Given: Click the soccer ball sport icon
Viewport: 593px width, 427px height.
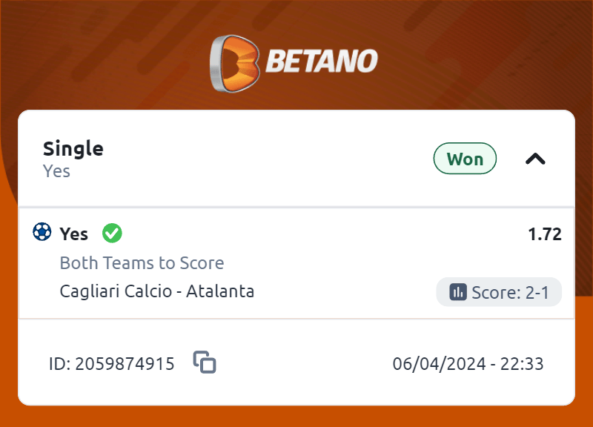Looking at the screenshot, I should click(42, 233).
